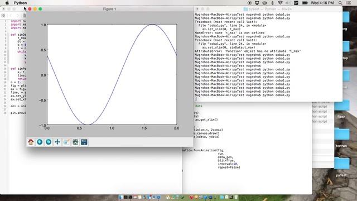The width and height of the screenshot is (357, 201).
Task: Click 'def sinDa' line in editor
Action: pos(18,35)
